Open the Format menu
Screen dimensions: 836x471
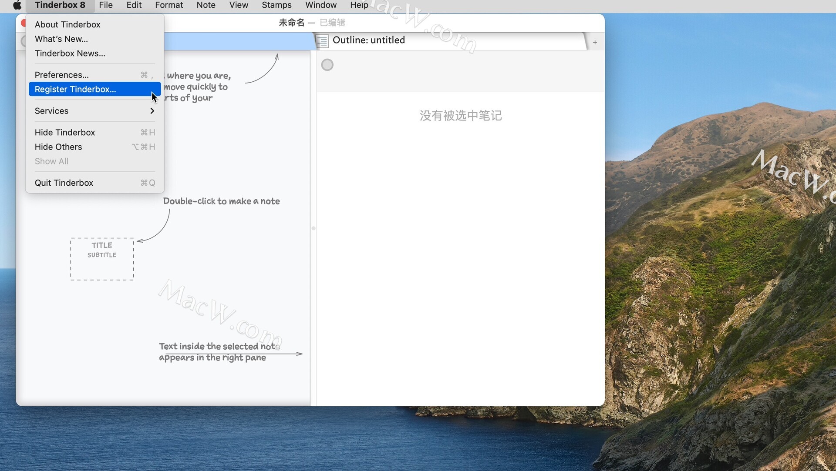click(x=169, y=5)
